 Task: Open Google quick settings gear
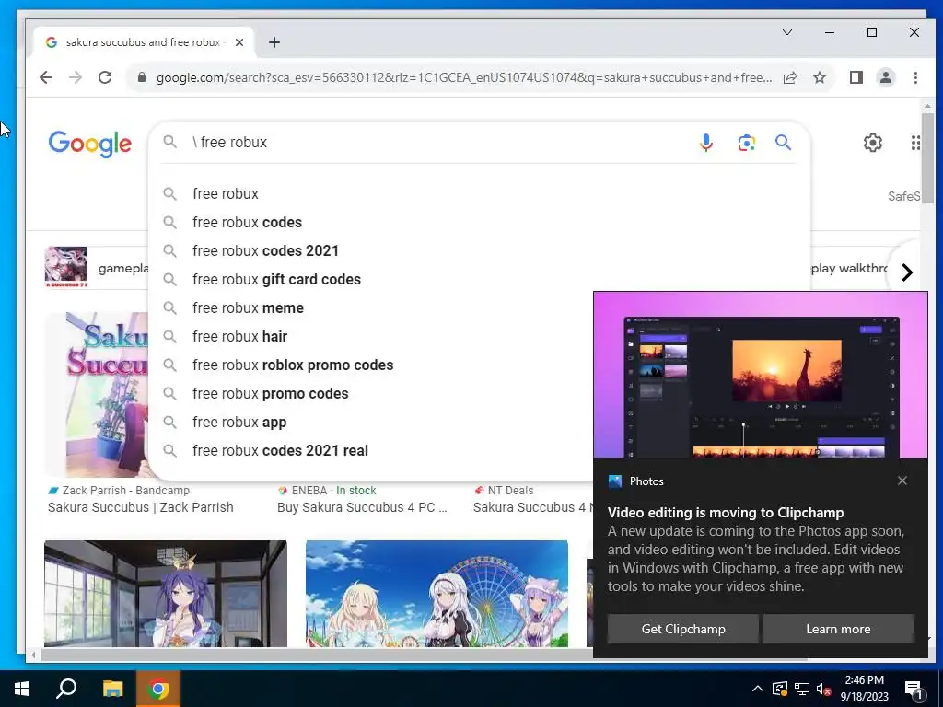click(x=873, y=143)
